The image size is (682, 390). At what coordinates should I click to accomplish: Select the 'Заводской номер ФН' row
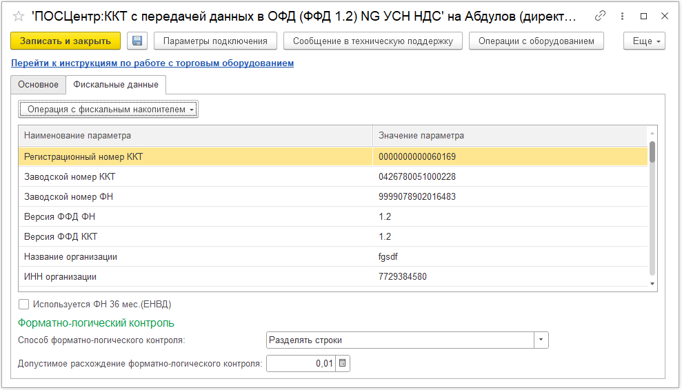[x=193, y=197]
